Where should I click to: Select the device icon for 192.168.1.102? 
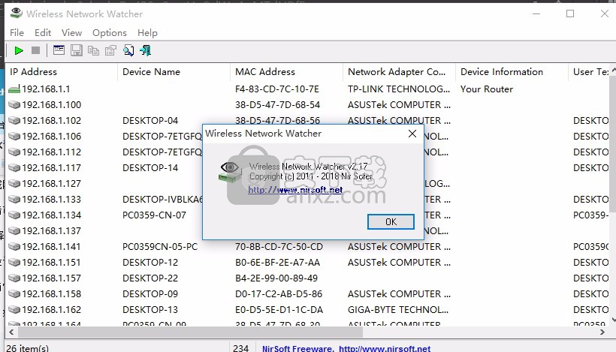point(14,121)
